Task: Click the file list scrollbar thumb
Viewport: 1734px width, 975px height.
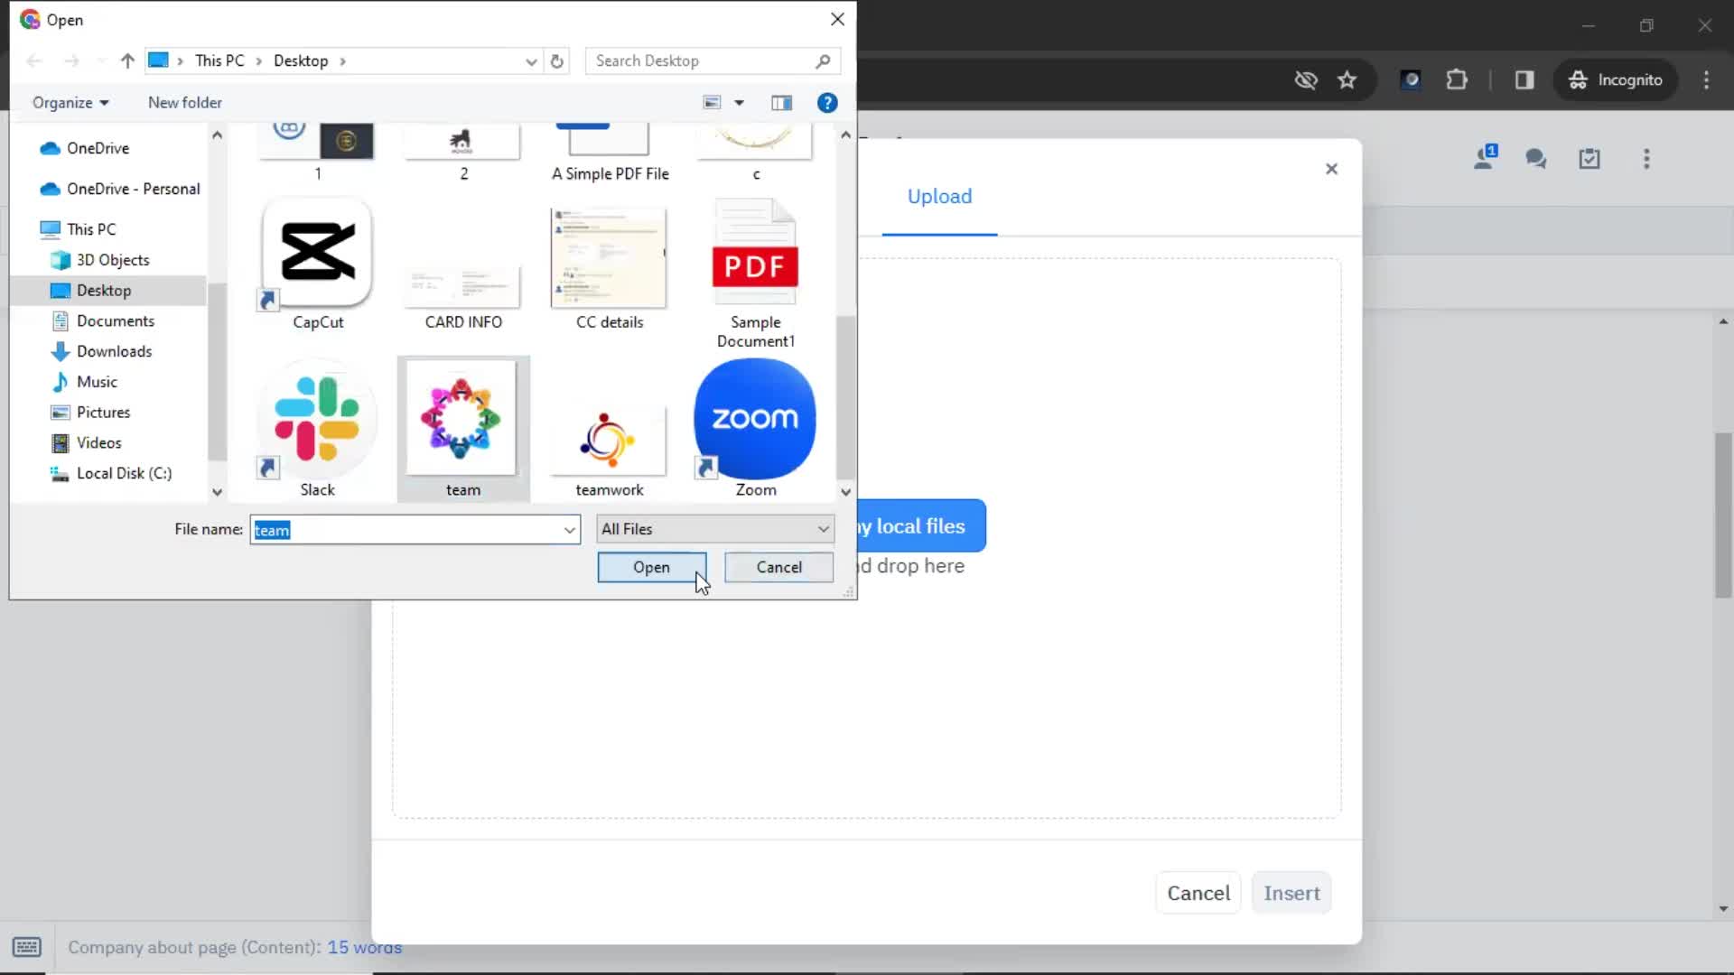Action: [x=844, y=397]
